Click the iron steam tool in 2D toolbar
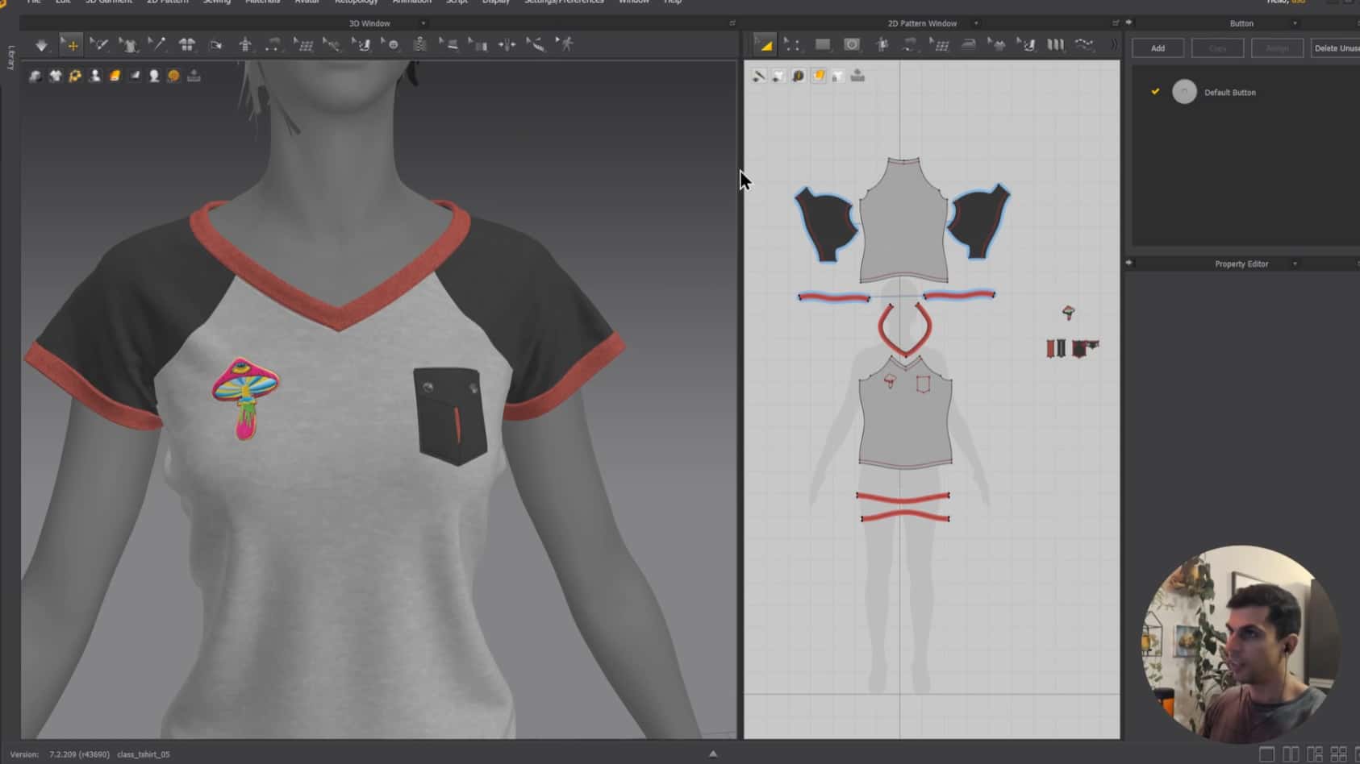Screen dimensions: 1360x764 (969, 45)
